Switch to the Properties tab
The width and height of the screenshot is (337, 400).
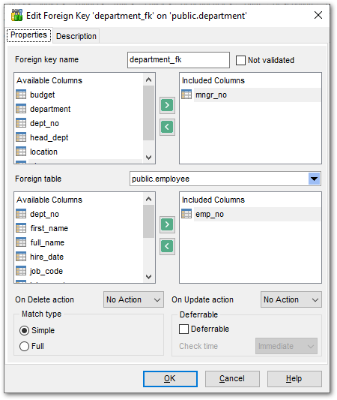[x=28, y=35]
